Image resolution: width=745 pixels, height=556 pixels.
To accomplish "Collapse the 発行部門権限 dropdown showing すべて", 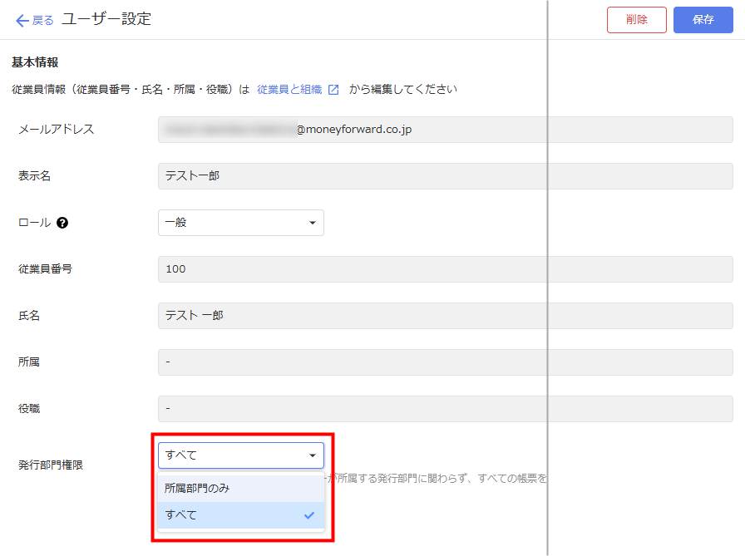I will (240, 455).
